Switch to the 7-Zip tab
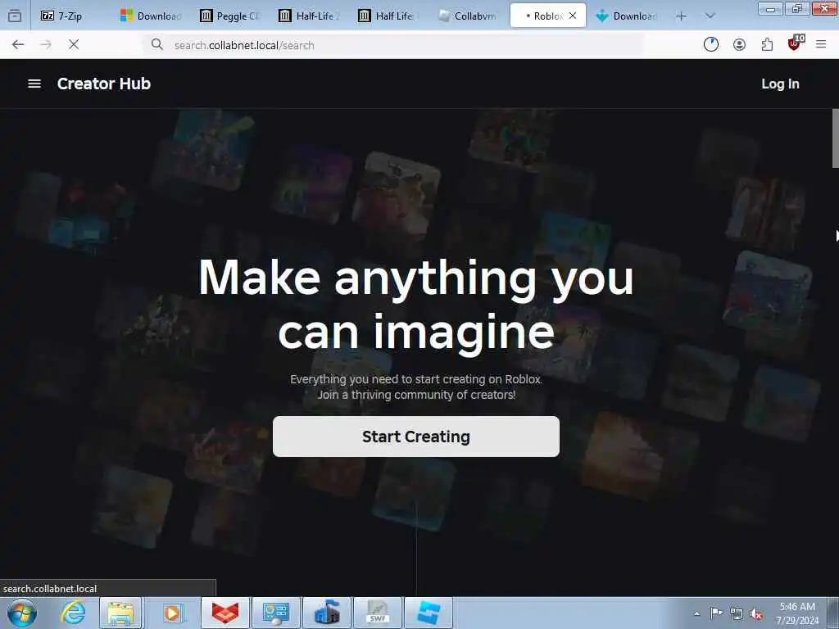The width and height of the screenshot is (839, 629). tap(70, 16)
